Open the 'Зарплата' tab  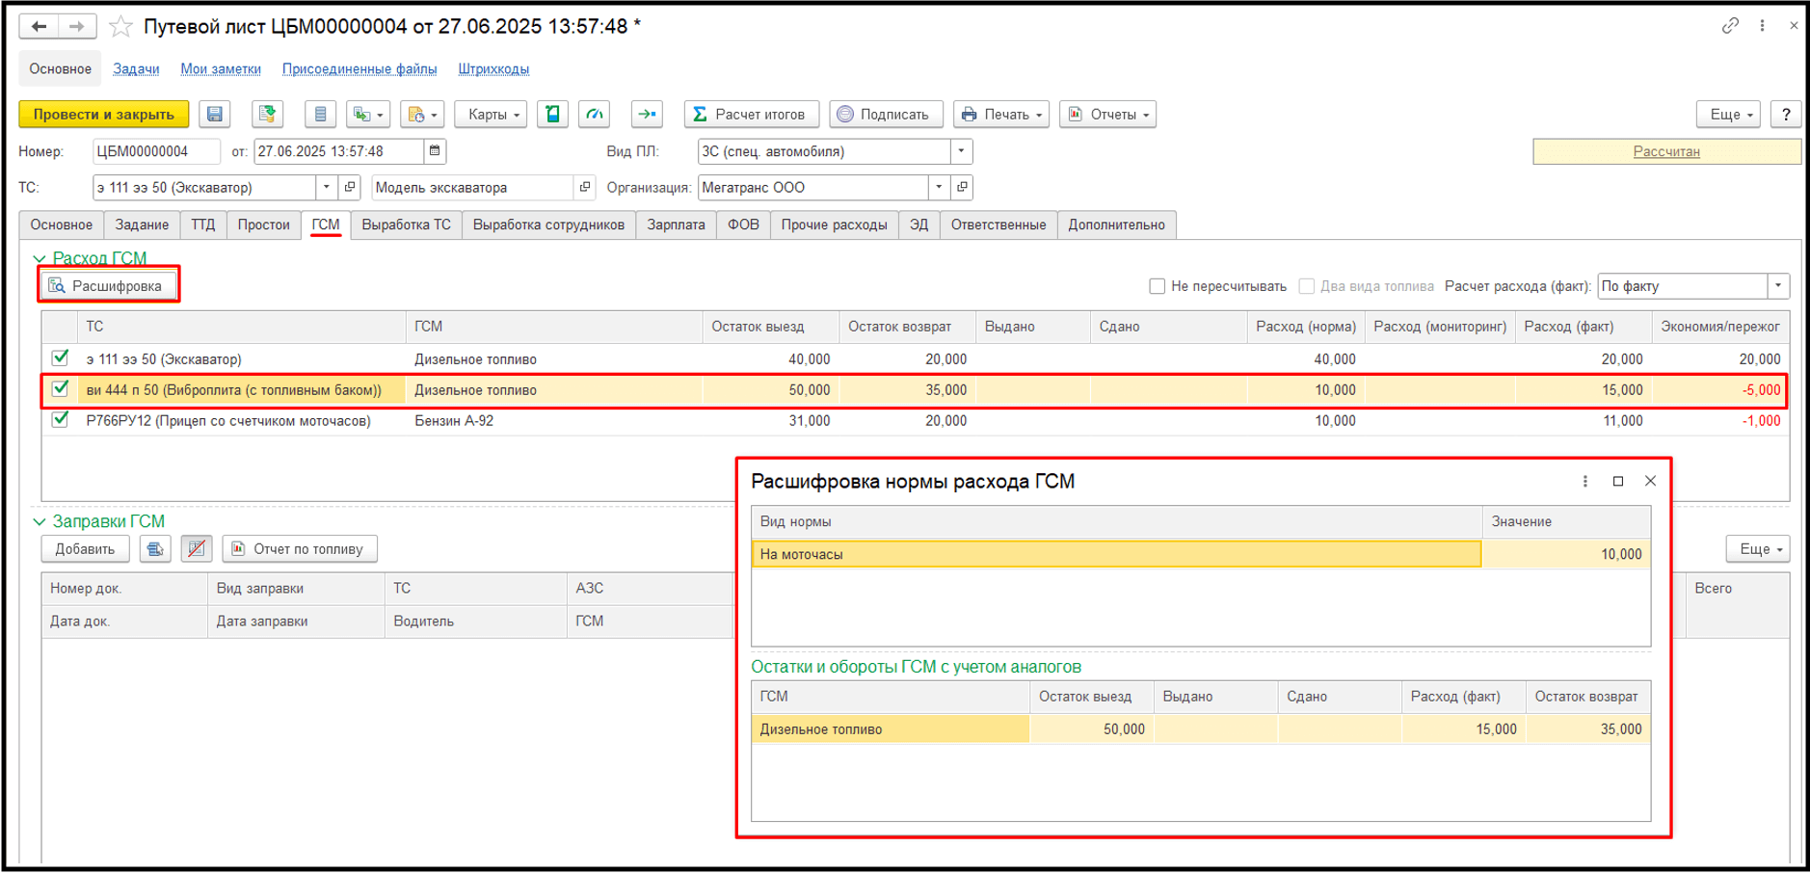coord(676,225)
